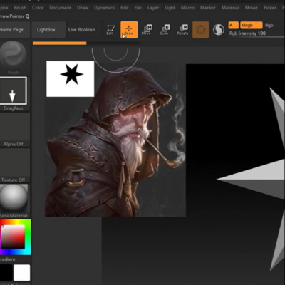285x285 pixels.
Task: Open the Draw menu
Action: pos(83,8)
